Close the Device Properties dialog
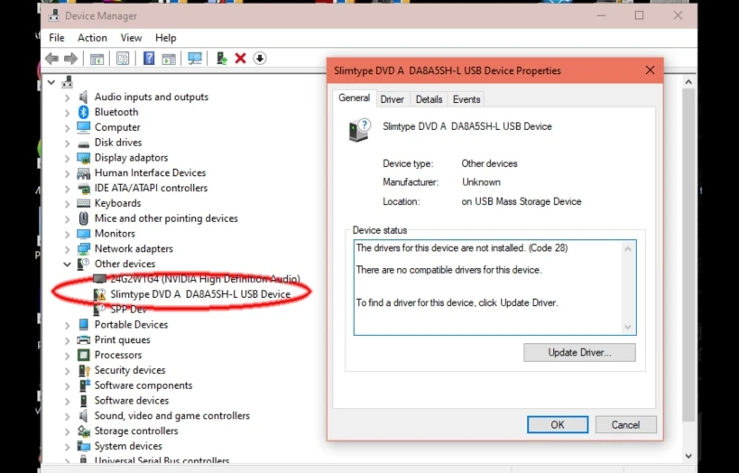 [650, 70]
